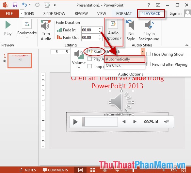Image resolution: width=191 pixels, height=173 pixels.
Task: Click the PowerPoint application logo icon
Action: [6, 5]
